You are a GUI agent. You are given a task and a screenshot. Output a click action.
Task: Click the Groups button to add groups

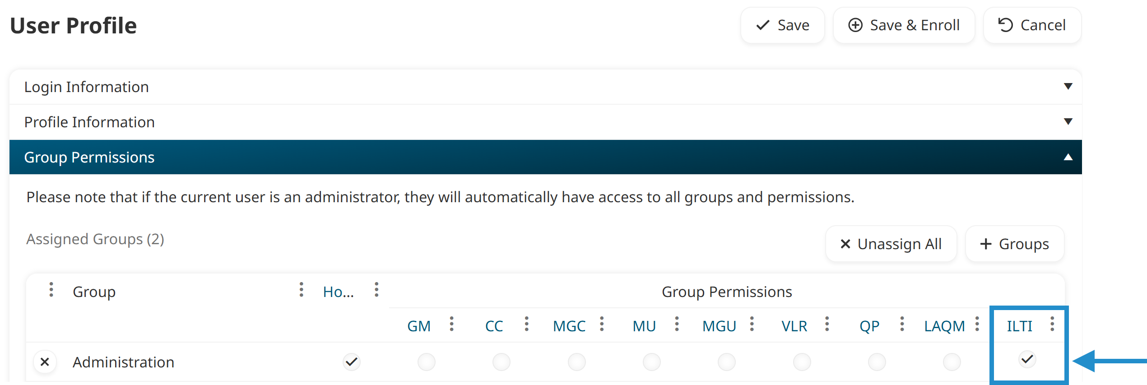tap(1014, 244)
